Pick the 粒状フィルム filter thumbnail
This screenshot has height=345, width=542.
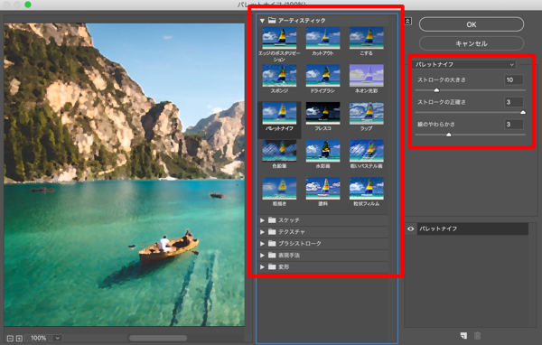[367, 189]
